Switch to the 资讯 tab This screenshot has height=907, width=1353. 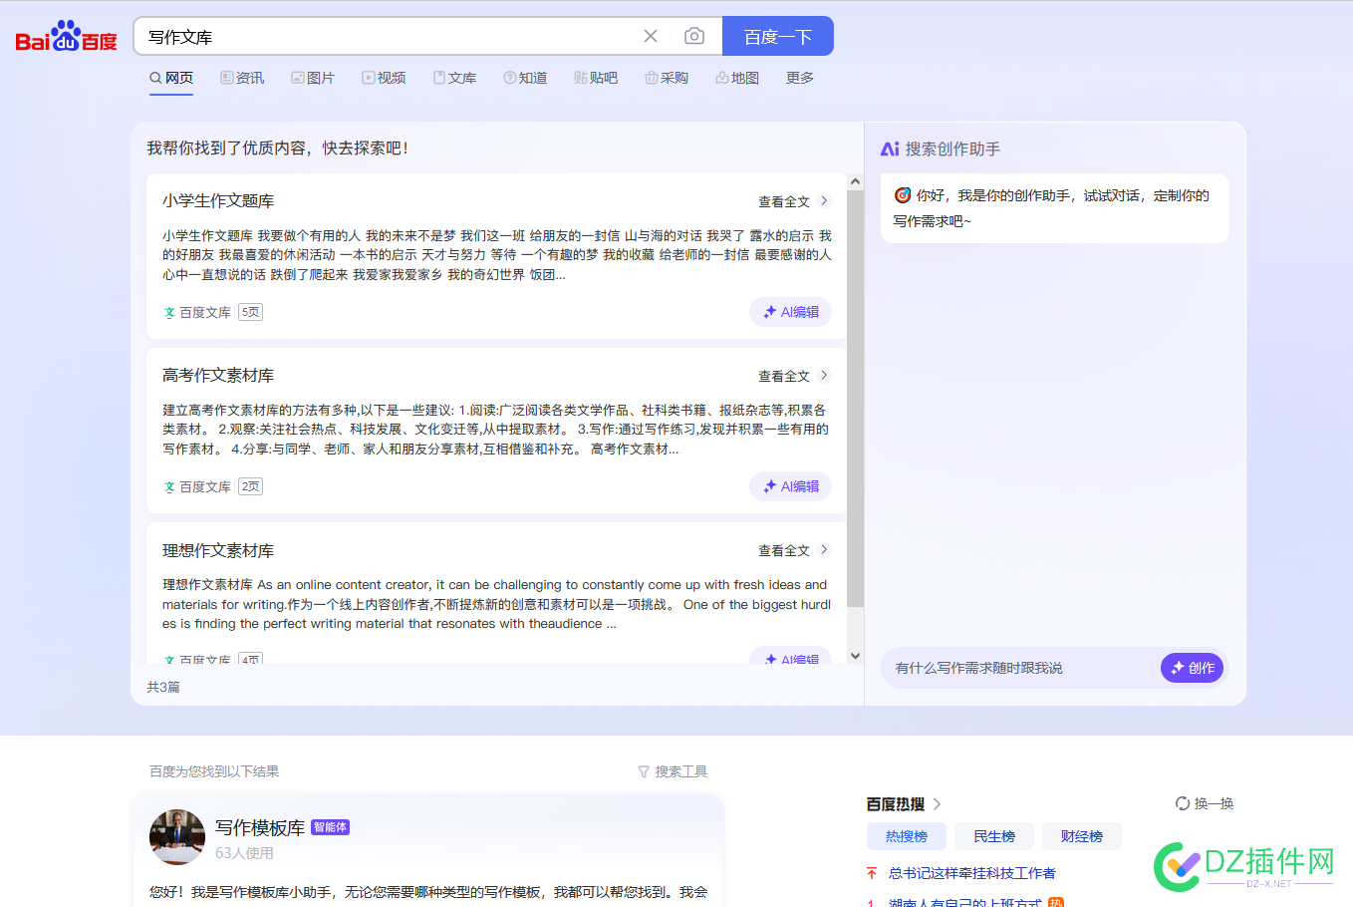click(242, 78)
